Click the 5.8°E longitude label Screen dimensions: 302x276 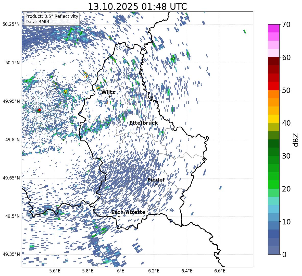click(x=88, y=271)
